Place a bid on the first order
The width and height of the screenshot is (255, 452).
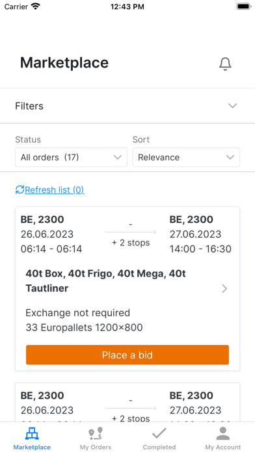click(127, 355)
